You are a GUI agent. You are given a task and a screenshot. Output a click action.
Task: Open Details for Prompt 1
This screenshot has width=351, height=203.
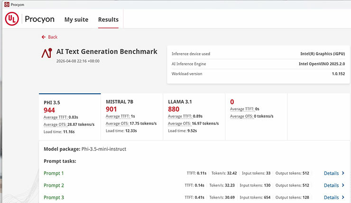[x=331, y=173]
